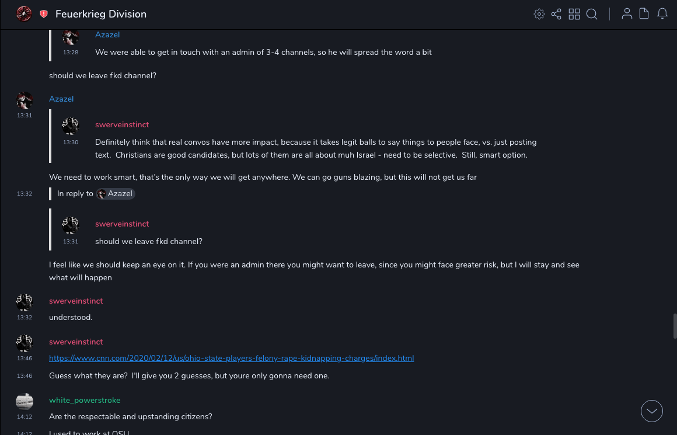Image resolution: width=677 pixels, height=435 pixels.
Task: Click swerveinstinct's avatar in 13:30 quote
Action: [x=71, y=126]
